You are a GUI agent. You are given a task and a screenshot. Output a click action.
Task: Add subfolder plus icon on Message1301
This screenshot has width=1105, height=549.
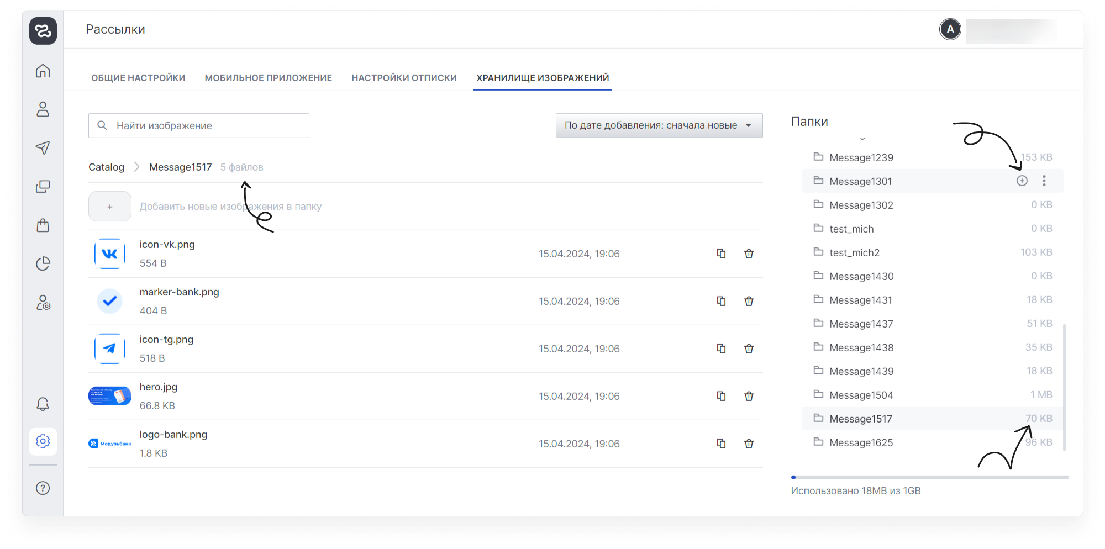1022,181
